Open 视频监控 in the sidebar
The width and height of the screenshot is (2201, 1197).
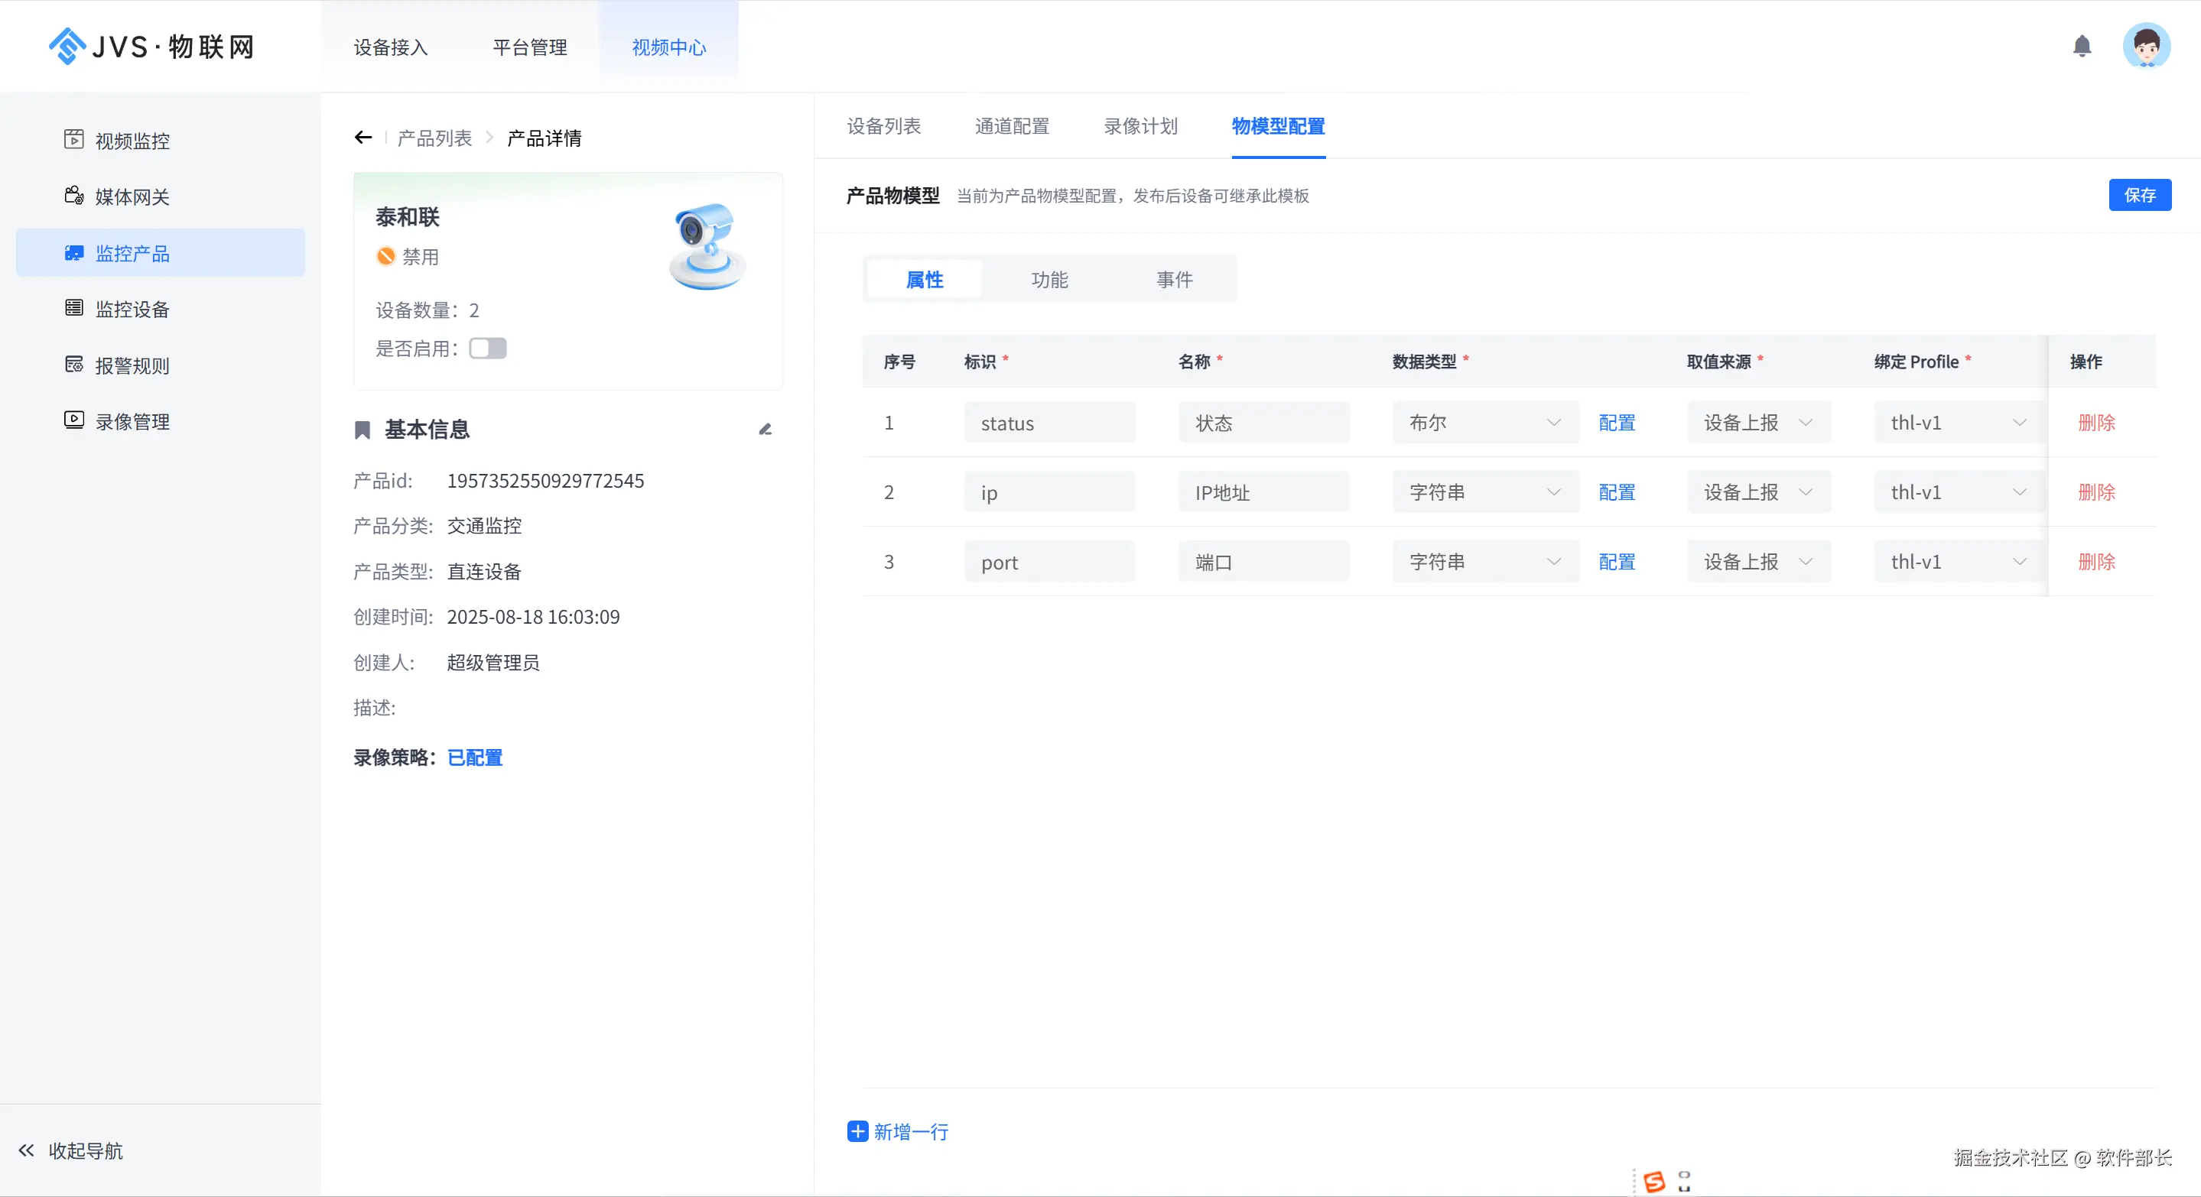132,141
